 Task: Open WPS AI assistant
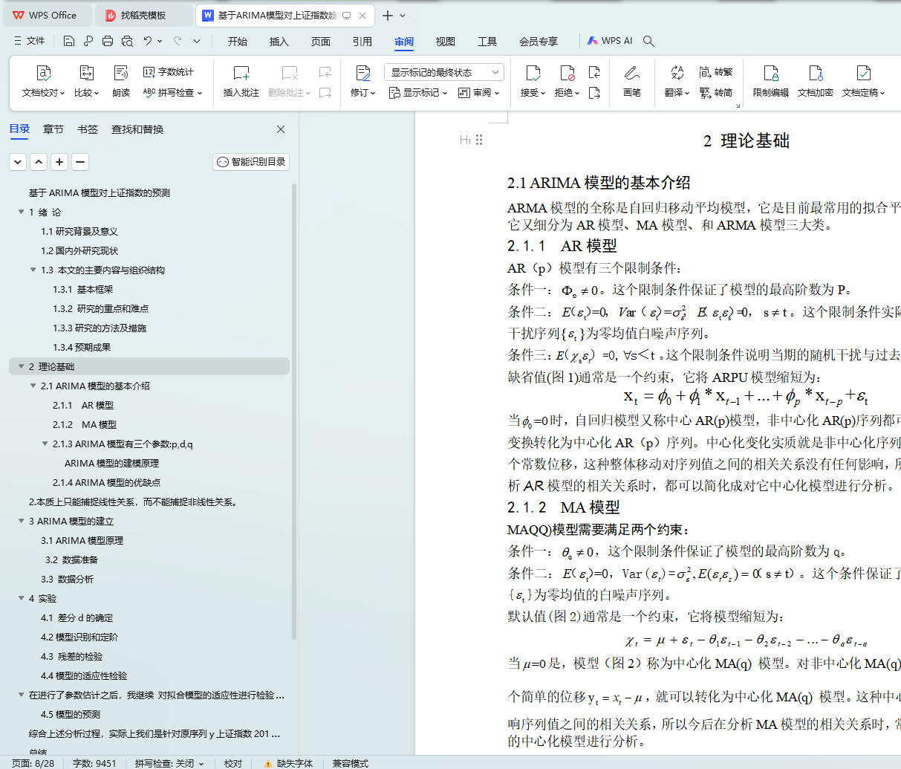(610, 41)
